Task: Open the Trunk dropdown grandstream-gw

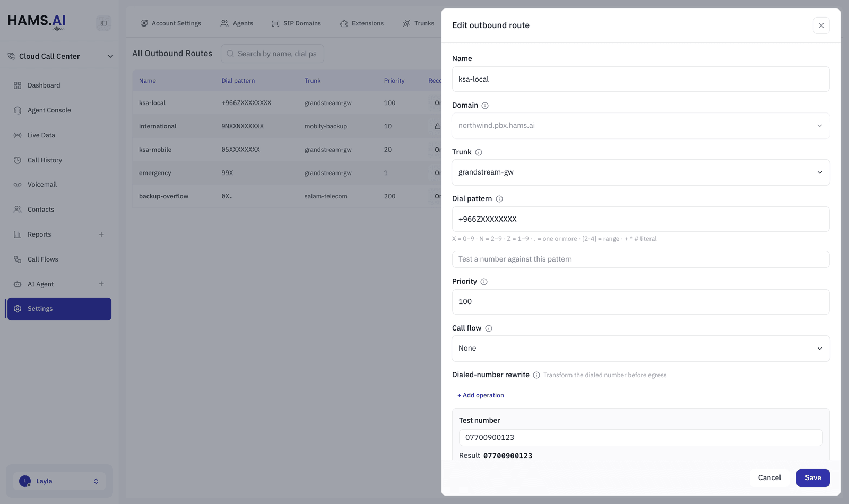Action: pos(641,172)
